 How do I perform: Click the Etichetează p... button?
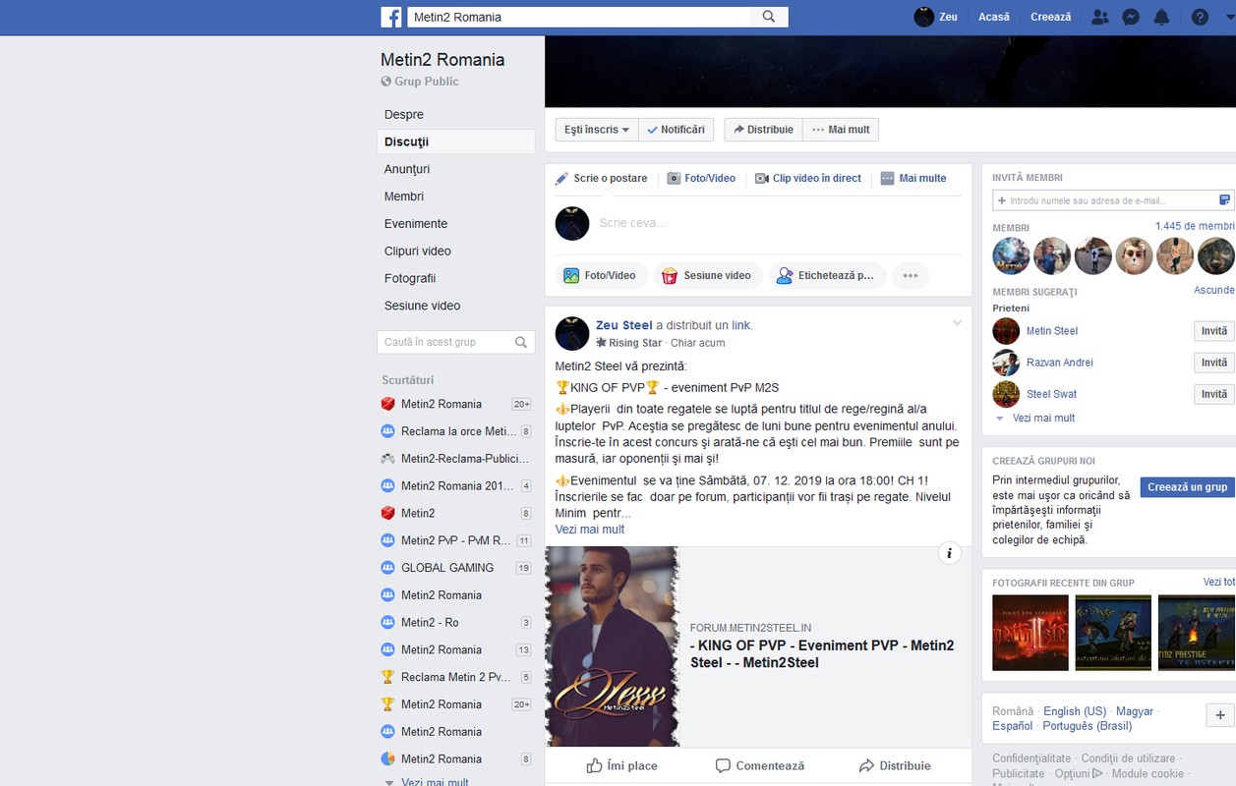[827, 275]
